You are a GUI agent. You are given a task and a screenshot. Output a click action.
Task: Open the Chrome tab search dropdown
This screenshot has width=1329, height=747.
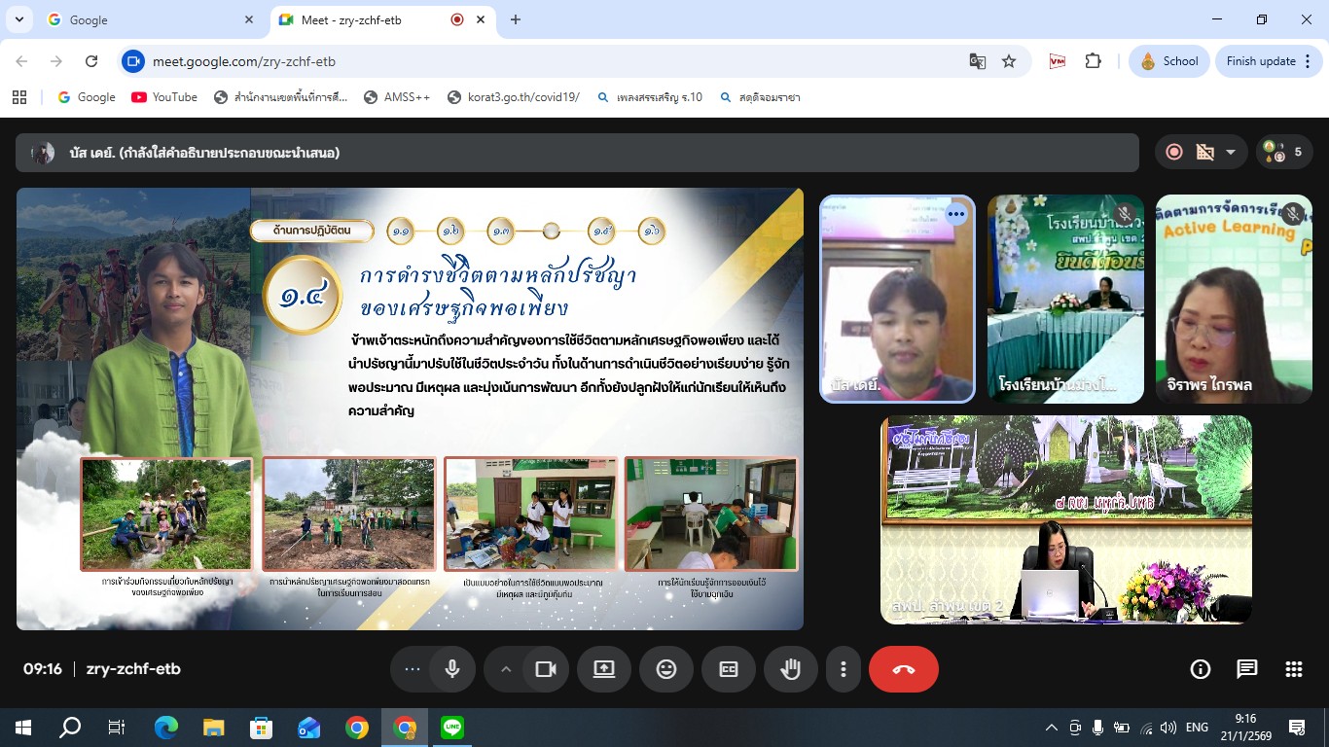tap(18, 19)
